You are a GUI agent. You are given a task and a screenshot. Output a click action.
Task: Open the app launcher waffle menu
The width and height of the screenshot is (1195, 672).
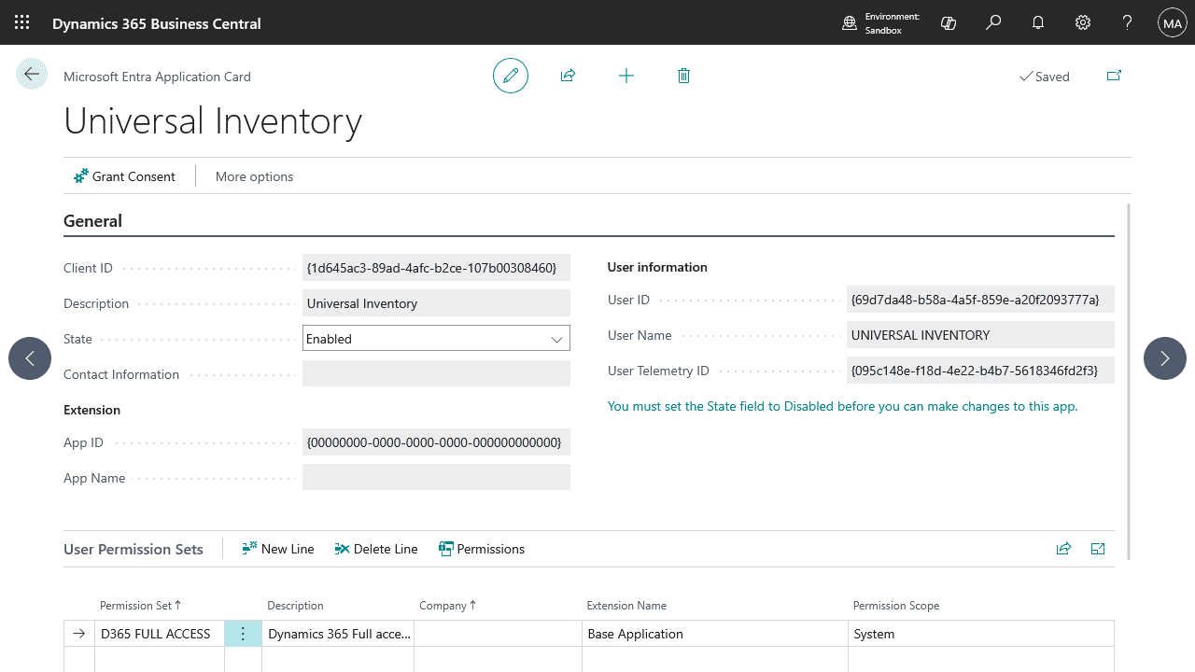[x=22, y=22]
